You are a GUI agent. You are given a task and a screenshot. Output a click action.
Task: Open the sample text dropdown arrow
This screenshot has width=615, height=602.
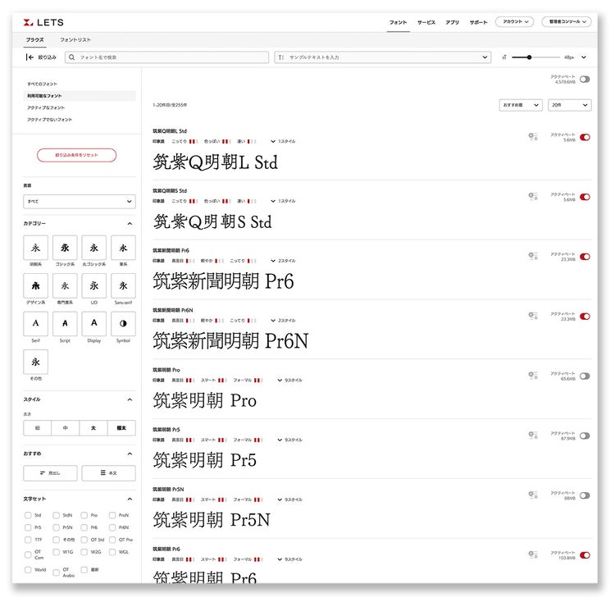[485, 57]
